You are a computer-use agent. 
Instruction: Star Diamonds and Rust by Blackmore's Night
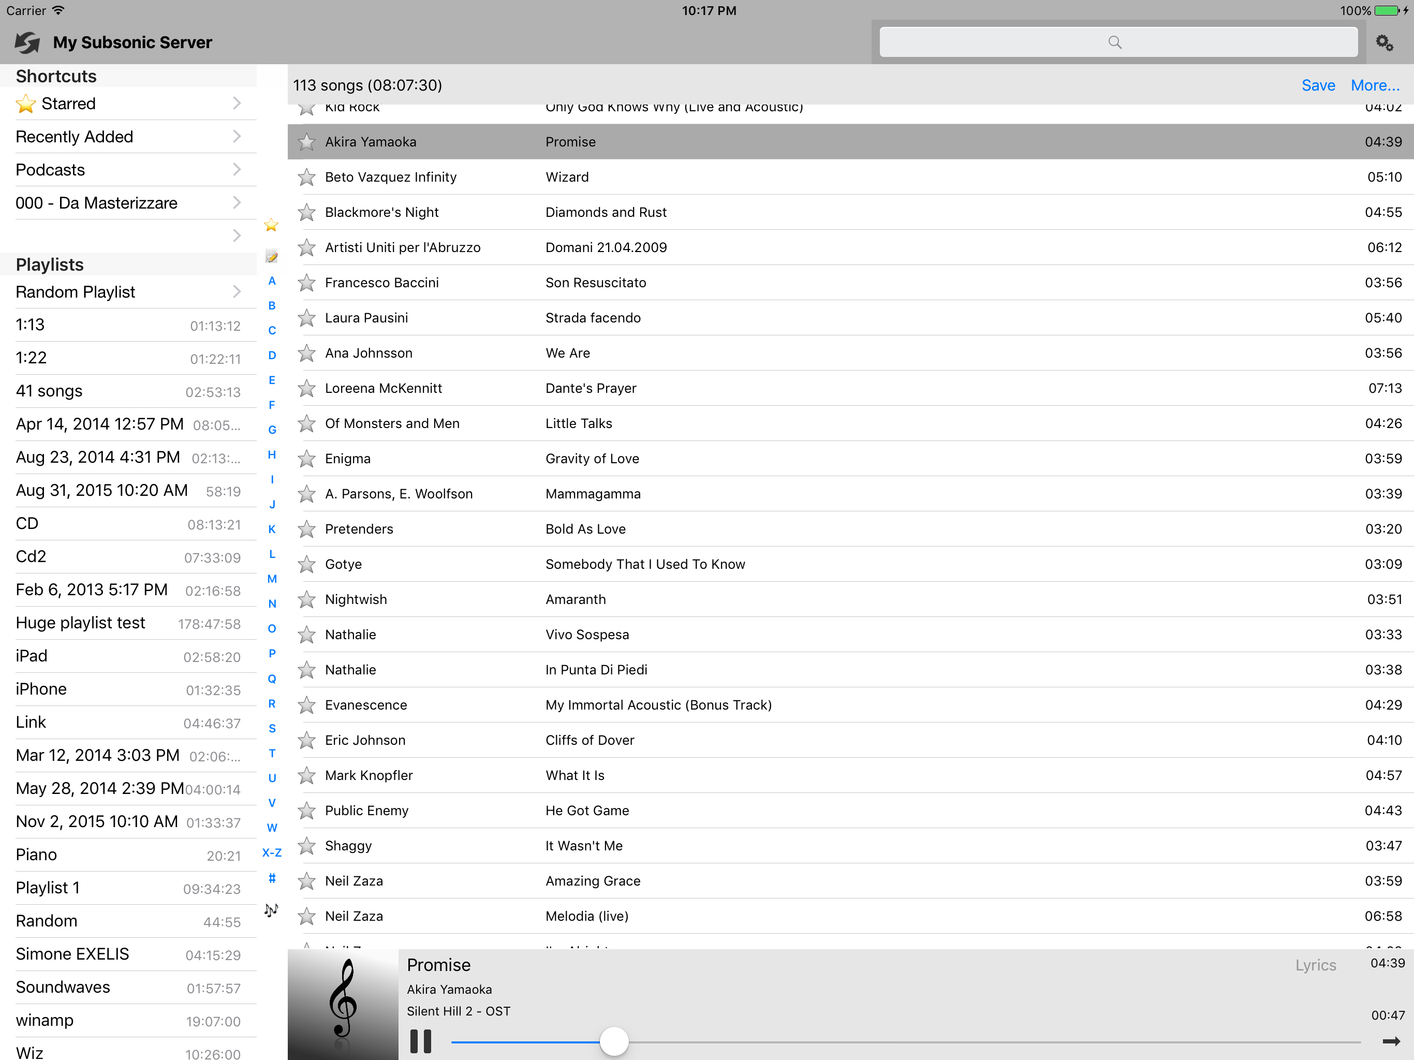307,212
